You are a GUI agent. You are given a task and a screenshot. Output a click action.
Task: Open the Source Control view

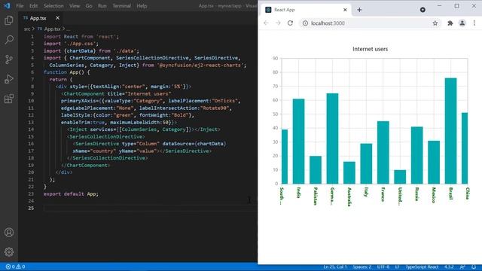click(9, 59)
